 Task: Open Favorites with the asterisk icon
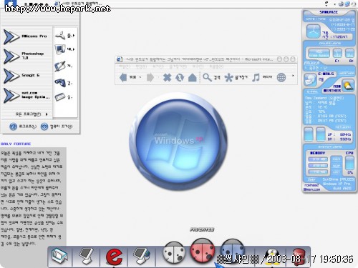click(228, 78)
